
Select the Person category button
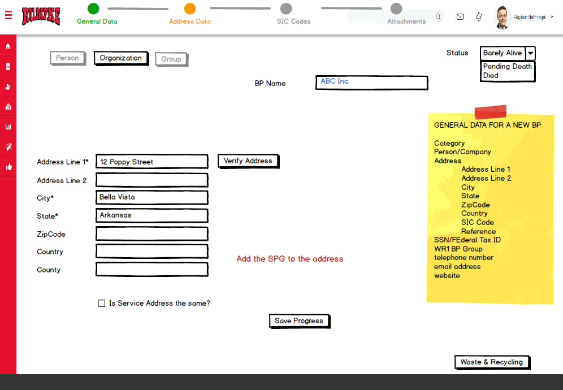[x=67, y=58]
